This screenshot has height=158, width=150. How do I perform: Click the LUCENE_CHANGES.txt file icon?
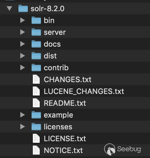[36, 91]
